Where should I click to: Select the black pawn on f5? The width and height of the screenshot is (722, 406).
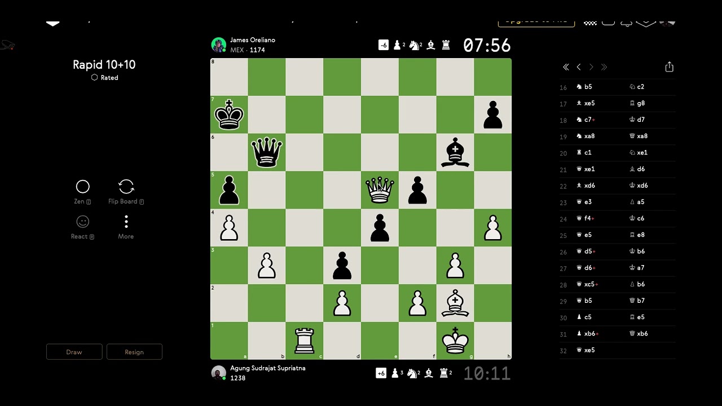pyautogui.click(x=417, y=190)
